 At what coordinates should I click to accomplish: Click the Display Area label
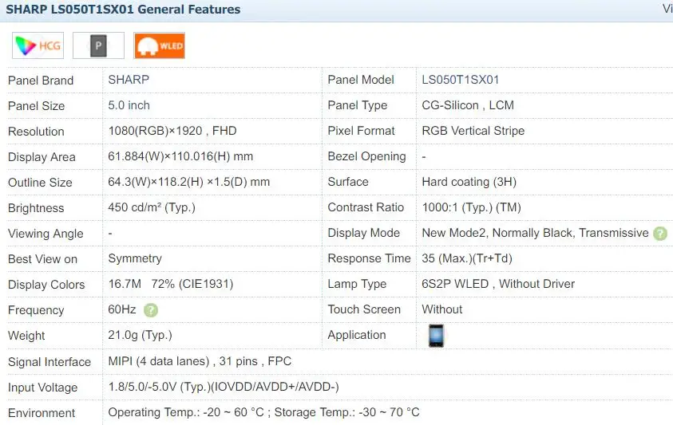(x=42, y=157)
